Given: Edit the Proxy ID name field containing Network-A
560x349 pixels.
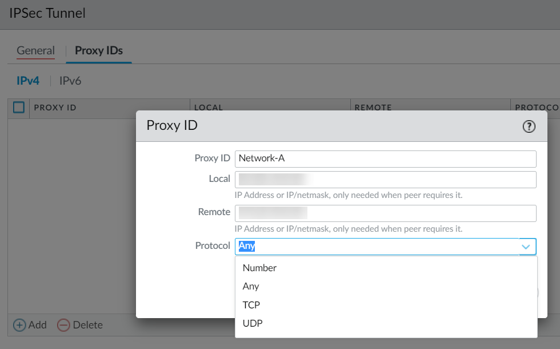Looking at the screenshot, I should [x=385, y=159].
